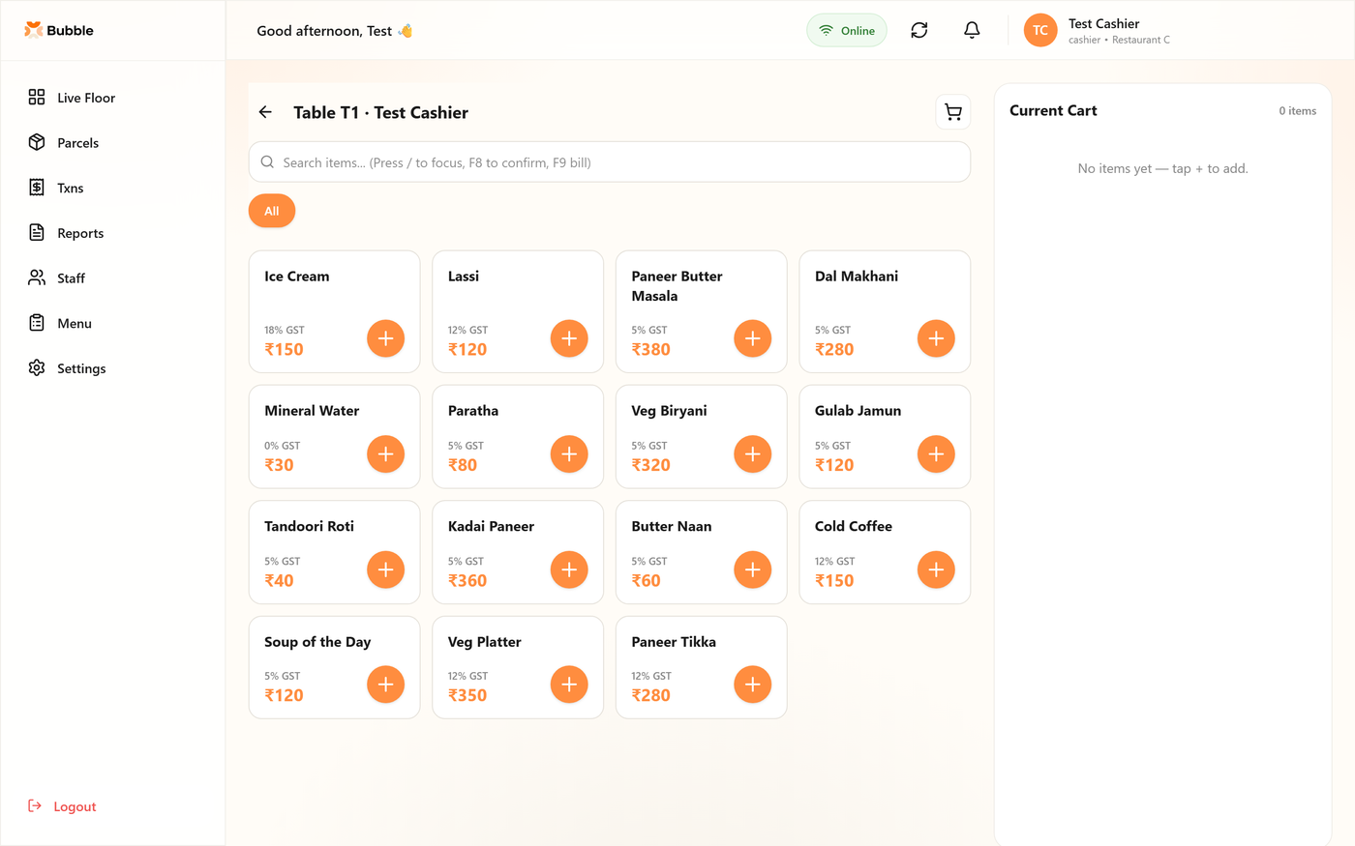Add Paneer Butter Masala to cart
1355x846 pixels.
pyautogui.click(x=752, y=338)
